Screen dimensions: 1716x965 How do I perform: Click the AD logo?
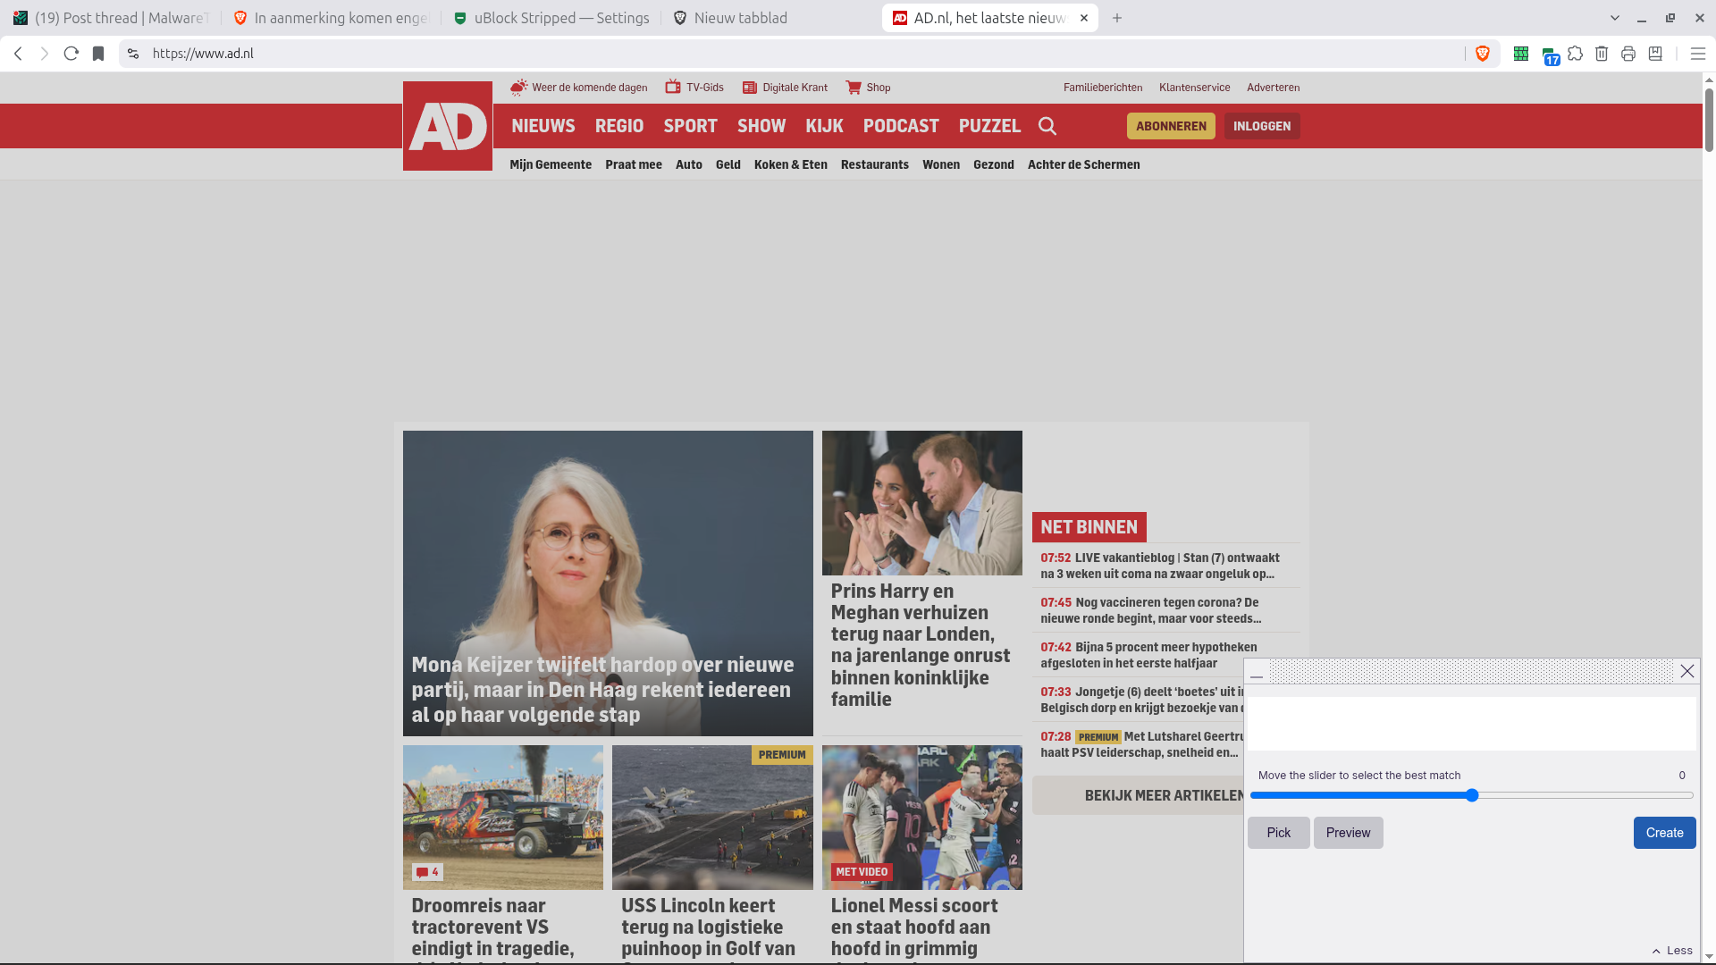(x=448, y=126)
